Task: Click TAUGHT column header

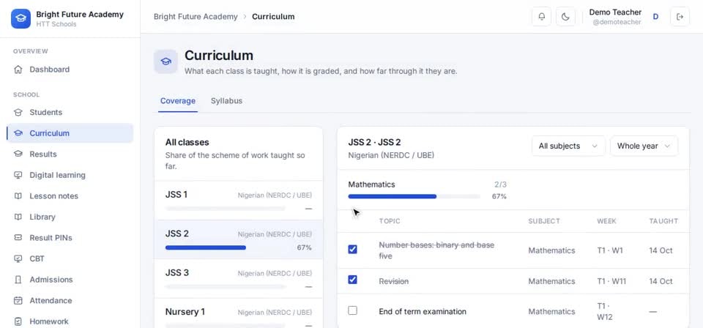Action: (x=663, y=221)
